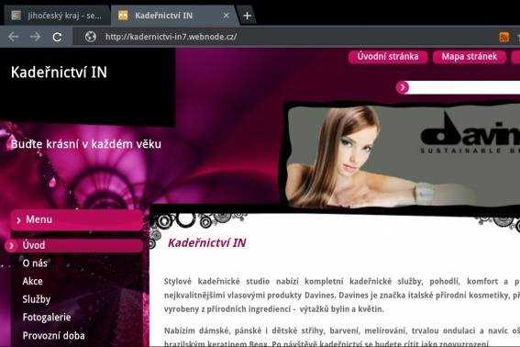Switch to the Jihočeský kraj tab

point(57,16)
